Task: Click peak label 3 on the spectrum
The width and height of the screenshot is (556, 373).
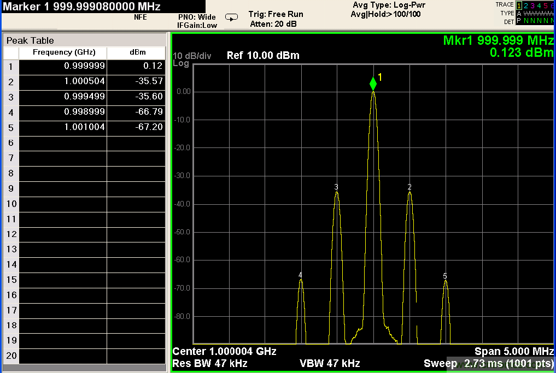Action: tap(336, 187)
